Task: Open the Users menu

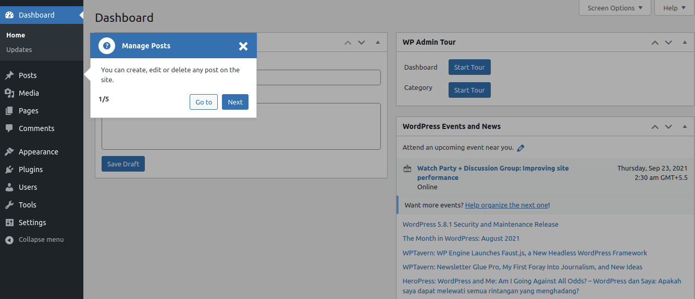Action: point(42,187)
